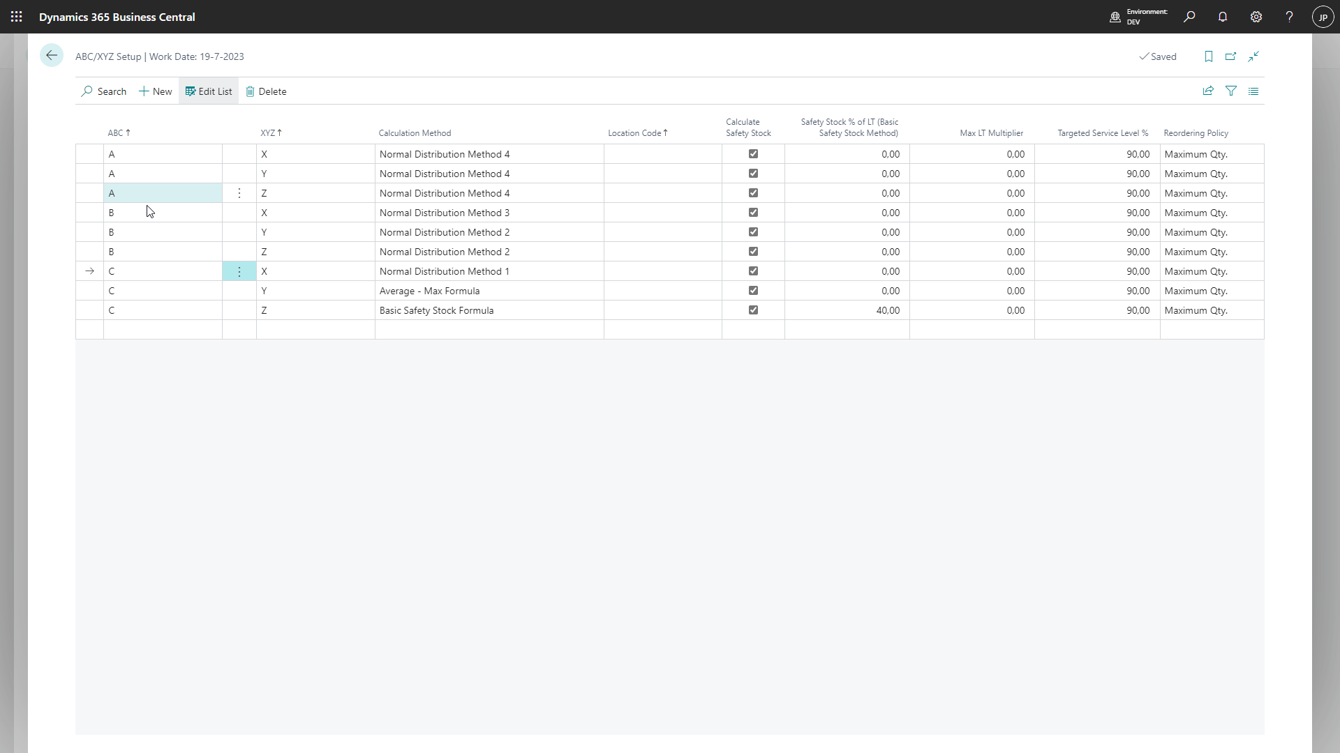
Task: Click the settings gear icon
Action: [x=1256, y=17]
